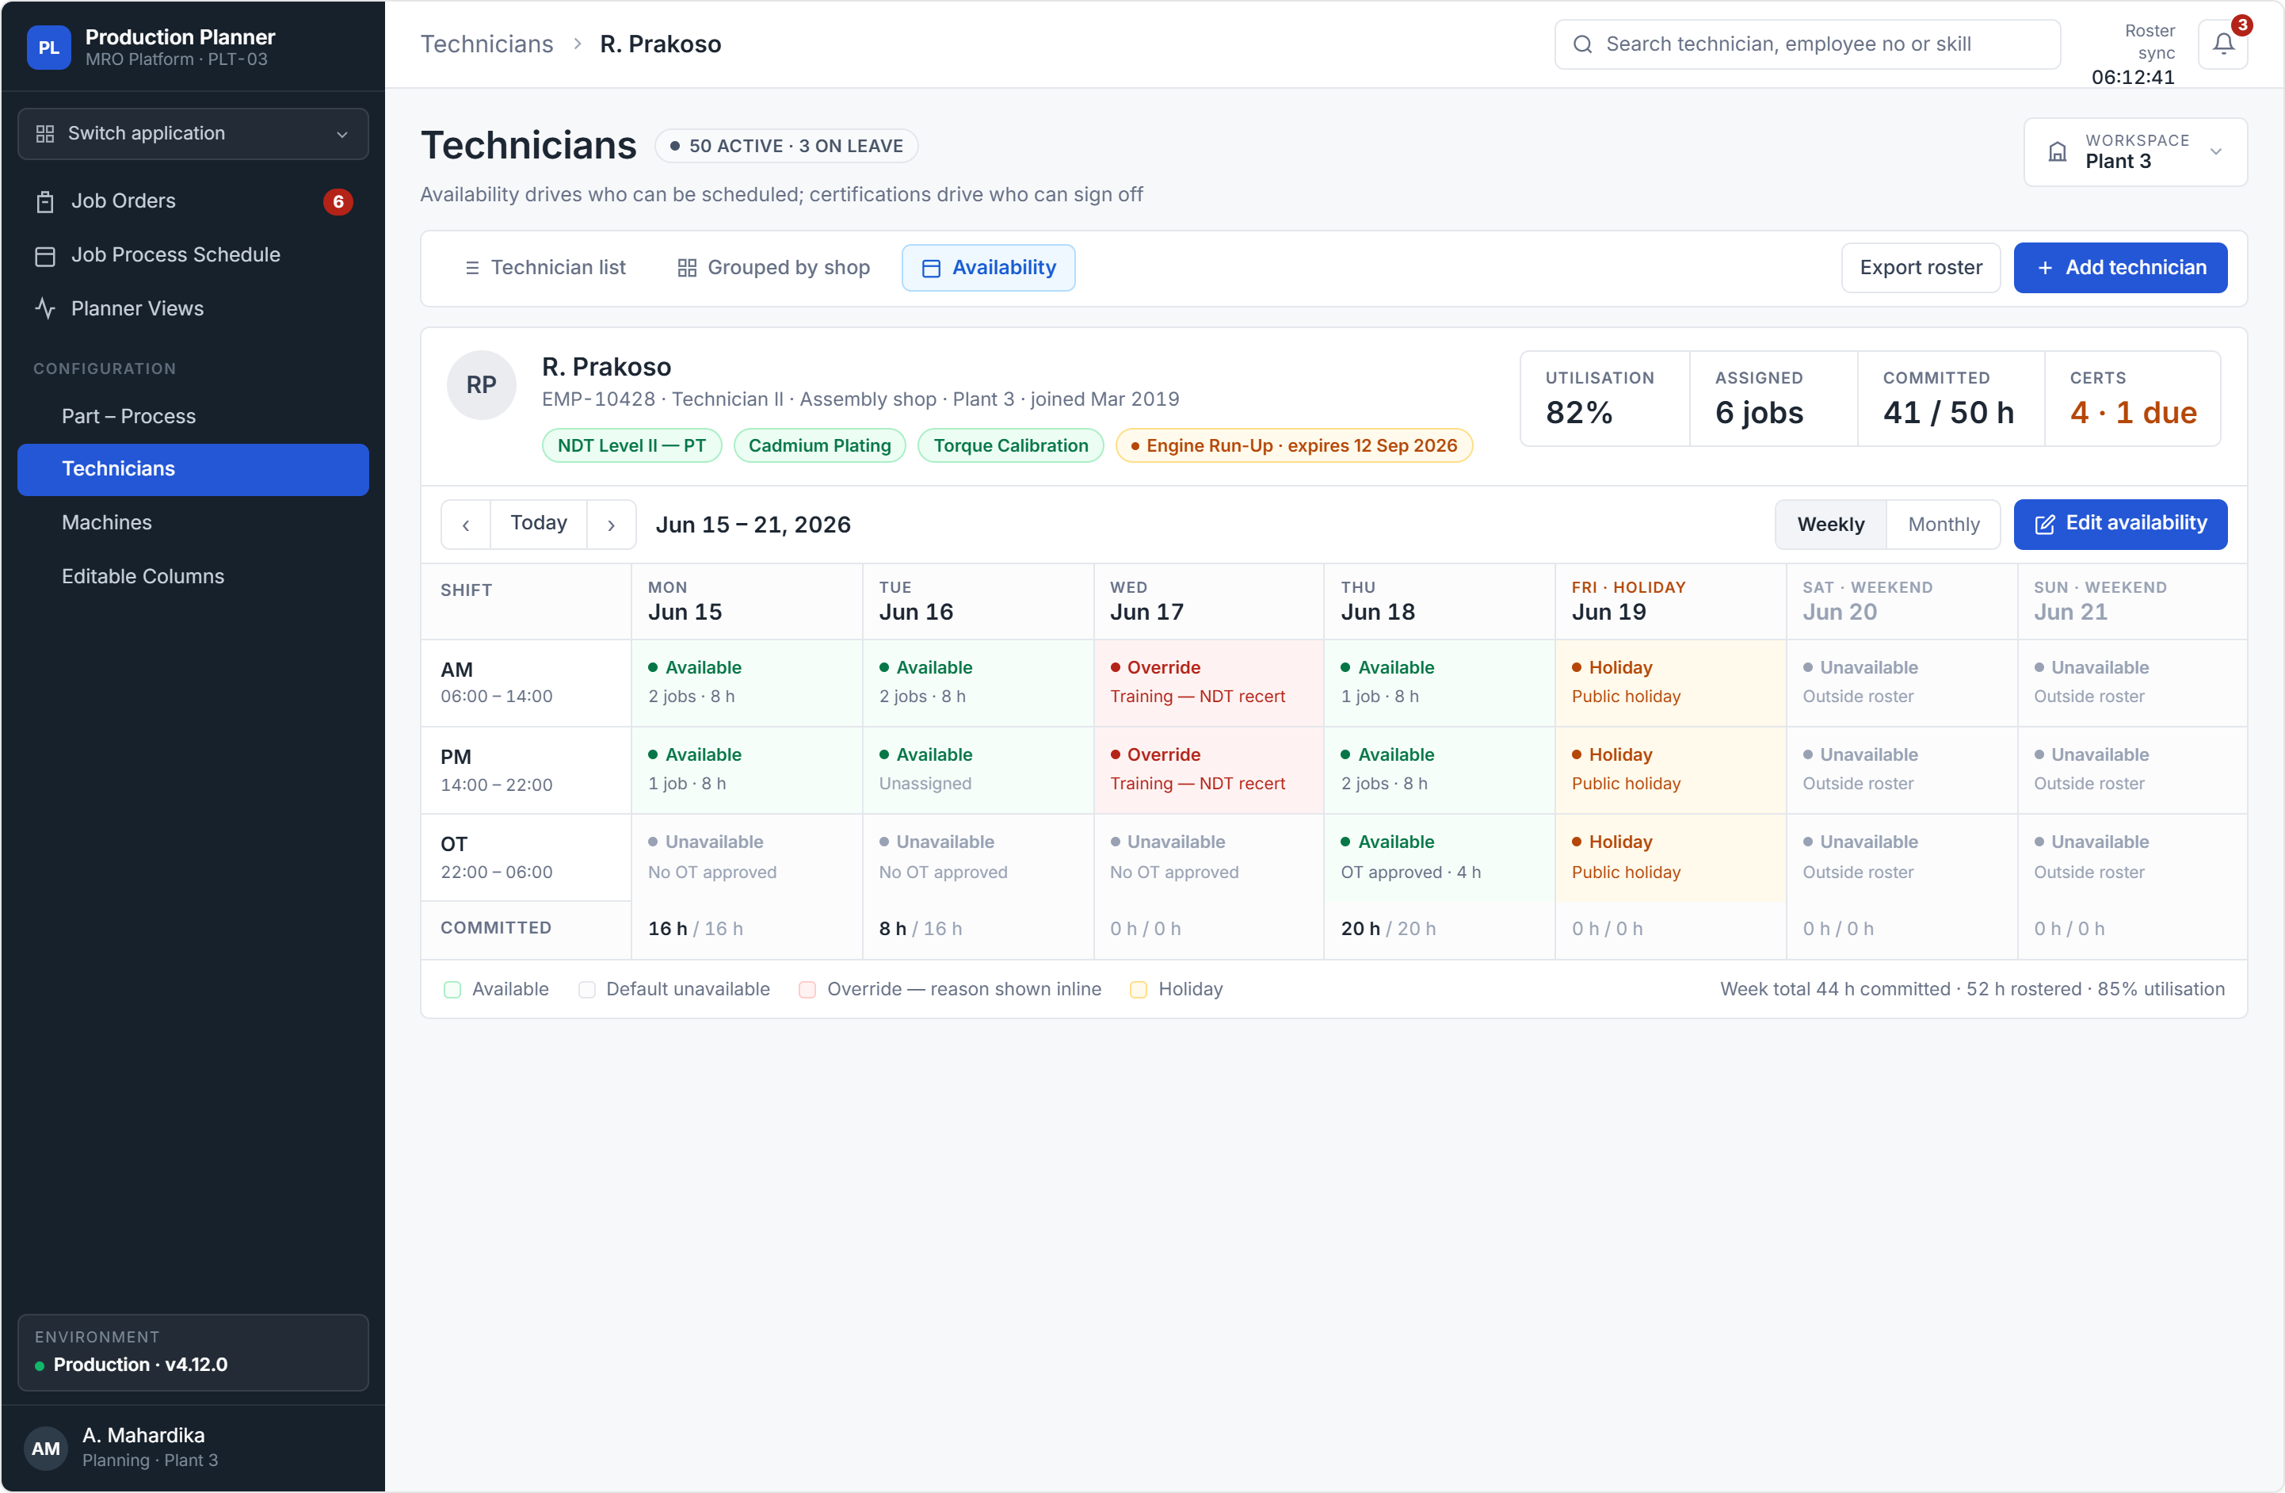This screenshot has height=1493, width=2285.
Task: Click the Technician list lines icon
Action: click(472, 268)
